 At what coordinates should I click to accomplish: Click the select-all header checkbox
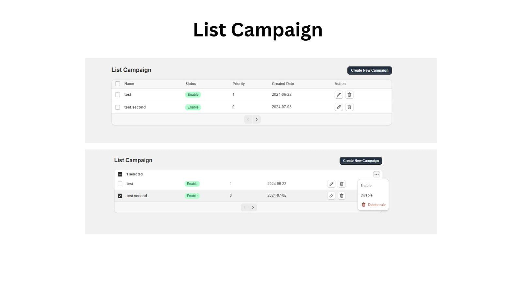[117, 84]
